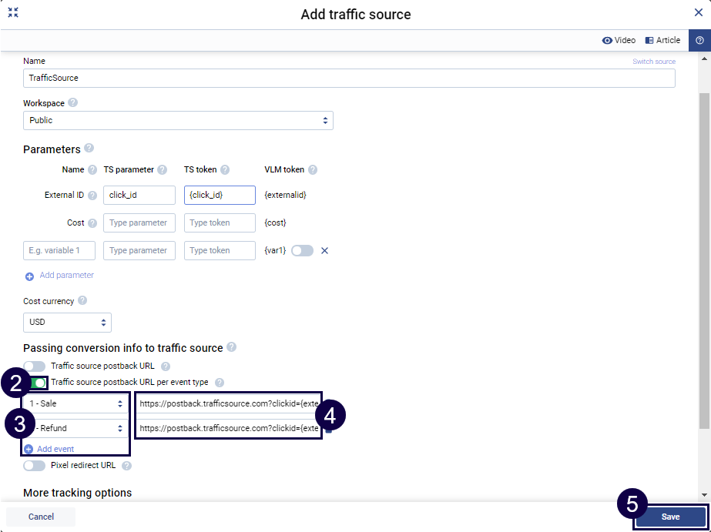The image size is (711, 532).
Task: Disable Traffic source postback URL per event type
Action: (x=39, y=383)
